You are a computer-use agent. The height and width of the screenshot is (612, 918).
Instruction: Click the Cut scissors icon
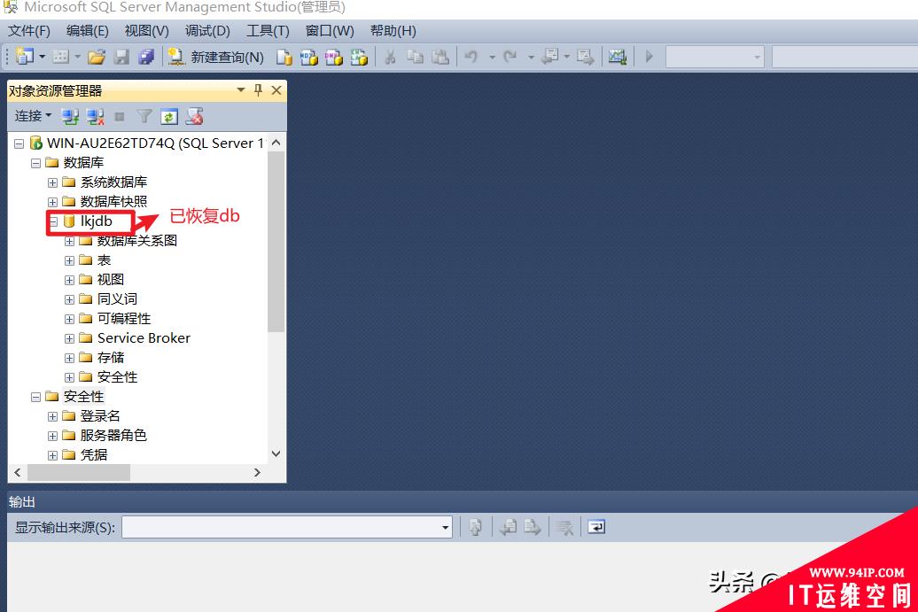[390, 57]
